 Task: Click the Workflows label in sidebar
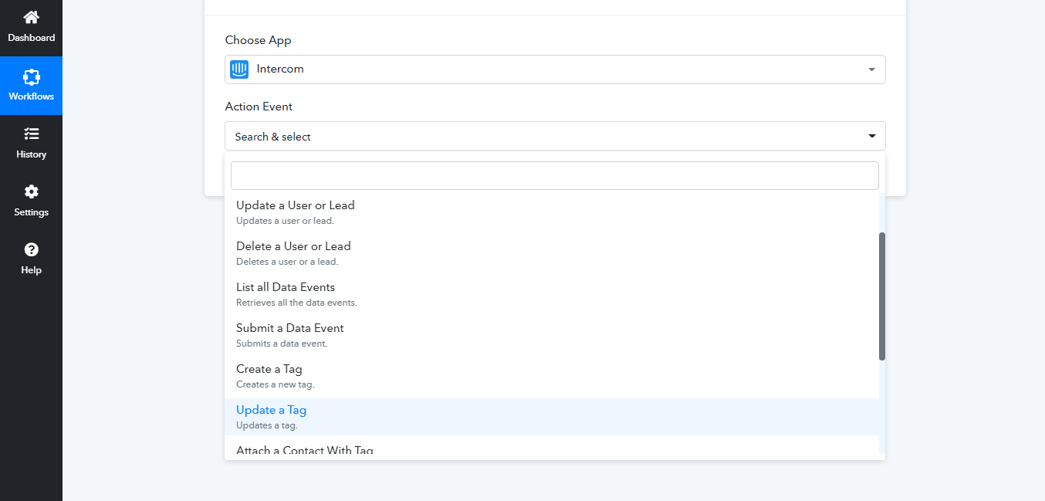(31, 96)
